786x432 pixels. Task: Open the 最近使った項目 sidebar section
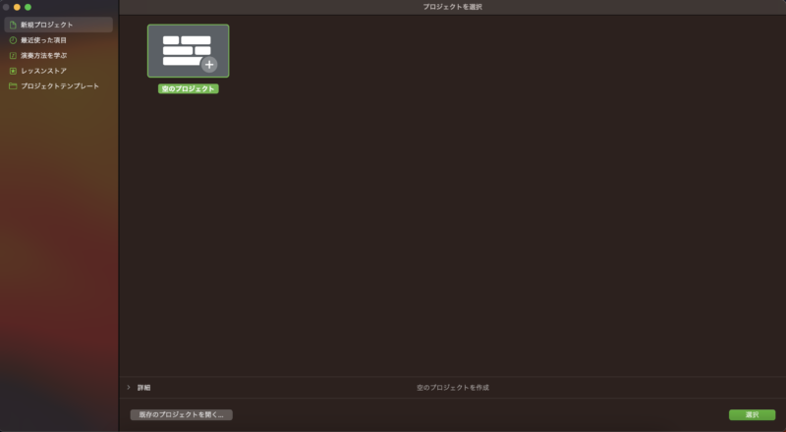click(44, 40)
